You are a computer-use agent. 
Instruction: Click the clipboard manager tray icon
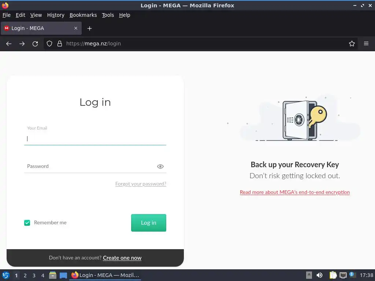click(x=333, y=275)
